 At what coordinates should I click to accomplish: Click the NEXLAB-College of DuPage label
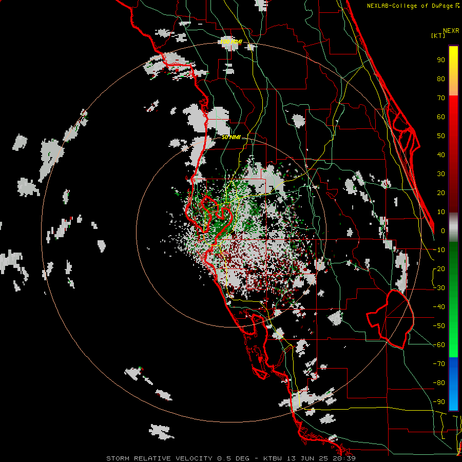413,6
